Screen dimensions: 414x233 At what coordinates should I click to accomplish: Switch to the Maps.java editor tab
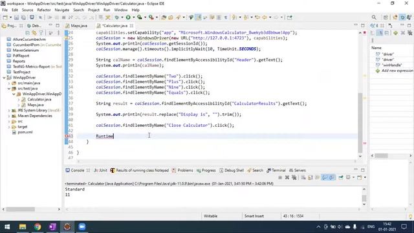[x=77, y=26]
